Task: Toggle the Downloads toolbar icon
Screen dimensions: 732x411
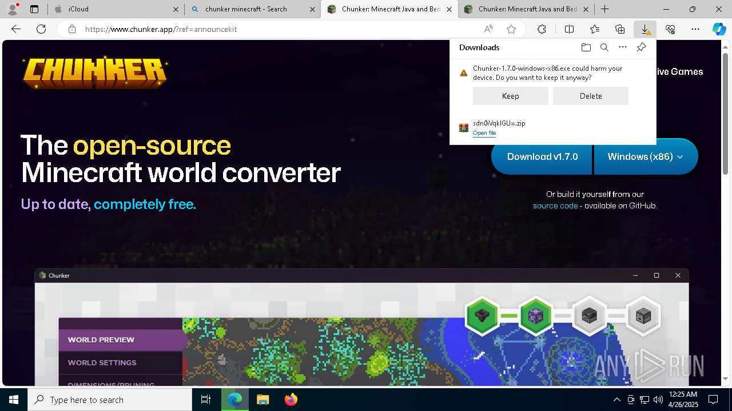Action: [x=645, y=29]
